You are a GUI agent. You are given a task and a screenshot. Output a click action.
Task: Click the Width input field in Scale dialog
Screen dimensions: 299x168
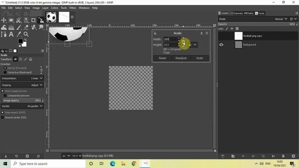pos(170,39)
